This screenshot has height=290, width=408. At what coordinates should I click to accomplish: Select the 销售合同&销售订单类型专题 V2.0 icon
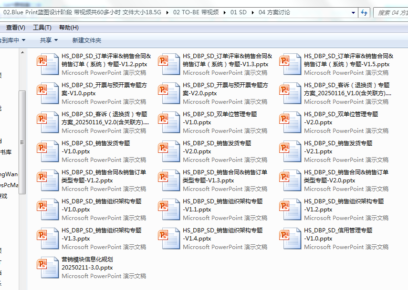[x=292, y=180]
